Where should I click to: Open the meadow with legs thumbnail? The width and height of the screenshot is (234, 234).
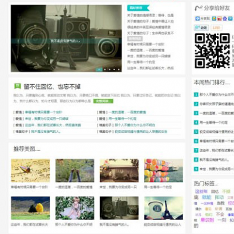click(x=75, y=171)
